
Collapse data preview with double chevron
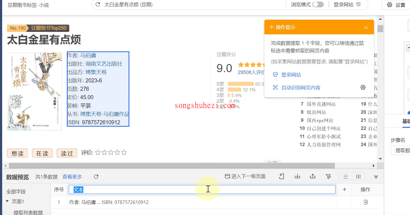[x=376, y=177]
